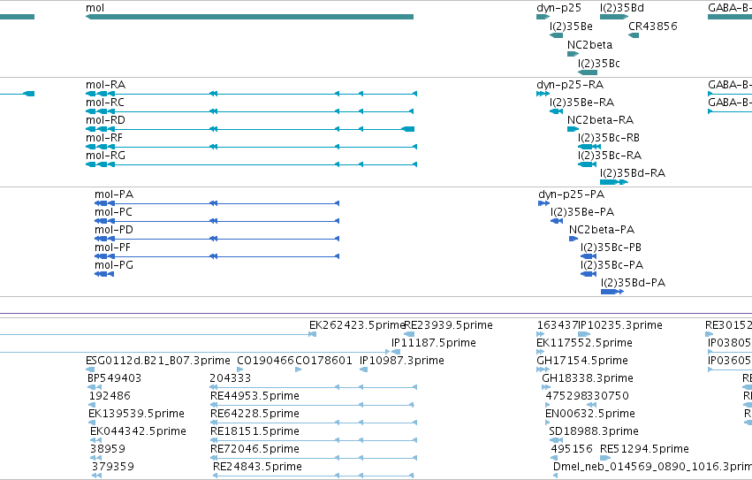This screenshot has width=752, height=480.
Task: Select the EK044342.5prime EST label
Action: [138, 432]
